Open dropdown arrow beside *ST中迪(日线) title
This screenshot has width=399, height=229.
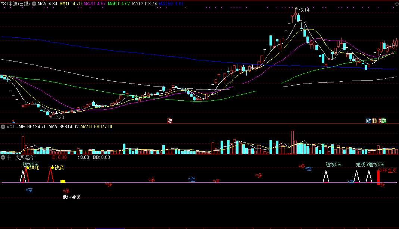point(34,4)
